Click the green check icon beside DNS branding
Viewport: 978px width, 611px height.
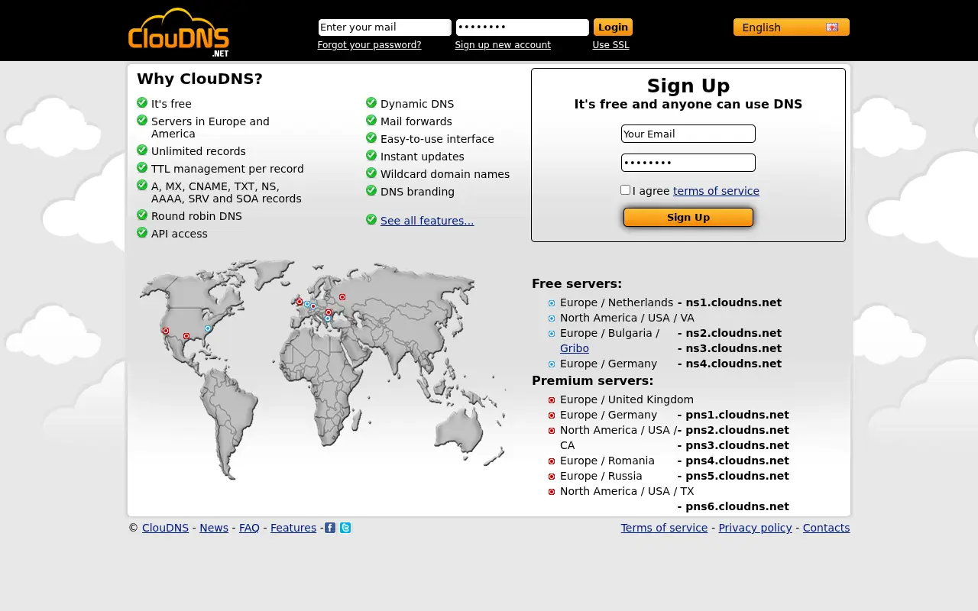tap(371, 190)
